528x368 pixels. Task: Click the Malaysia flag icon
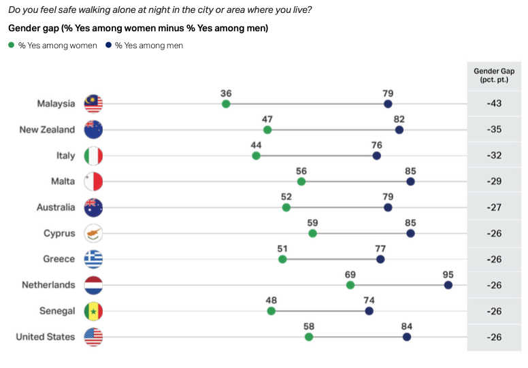point(93,104)
